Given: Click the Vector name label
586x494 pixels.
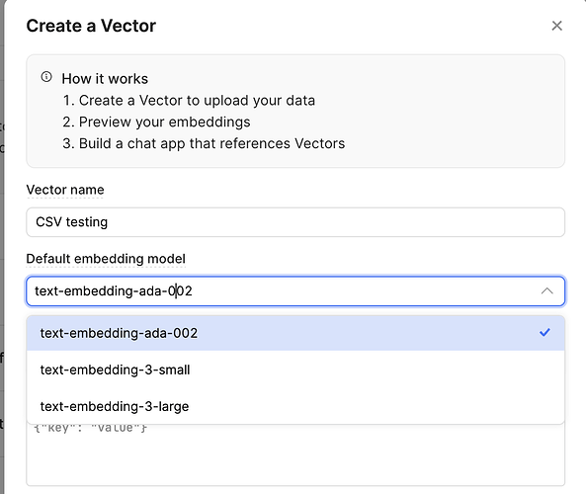Looking at the screenshot, I should click(65, 190).
